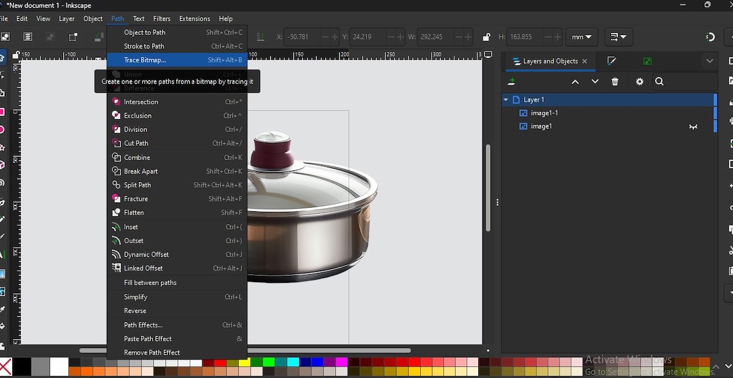Click the add new layer icon

point(512,82)
